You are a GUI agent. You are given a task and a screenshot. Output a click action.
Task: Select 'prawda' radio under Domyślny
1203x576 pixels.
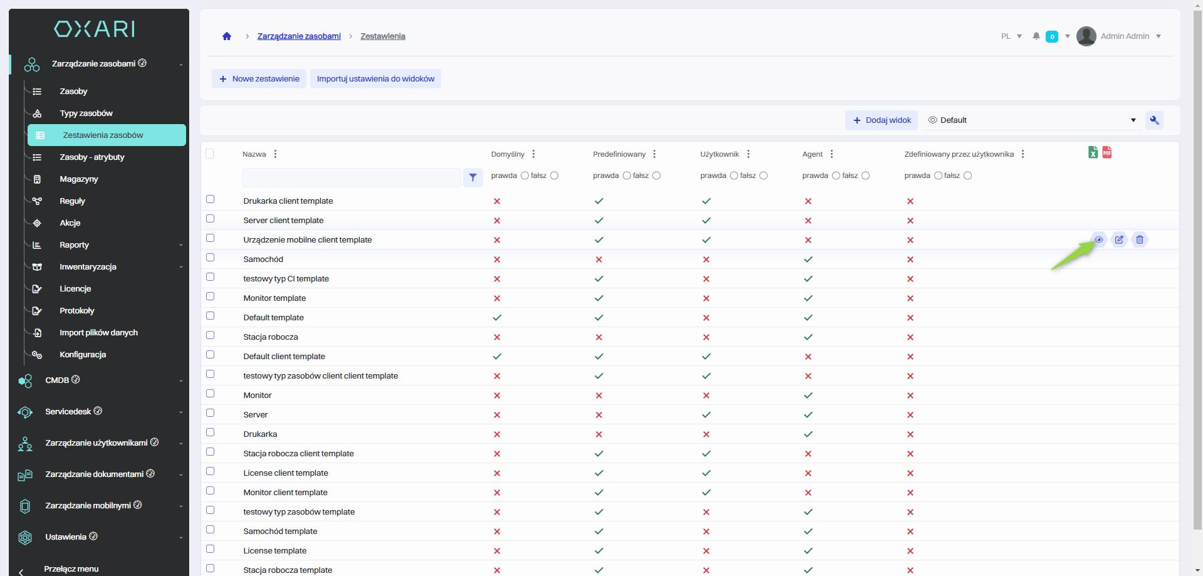click(525, 175)
